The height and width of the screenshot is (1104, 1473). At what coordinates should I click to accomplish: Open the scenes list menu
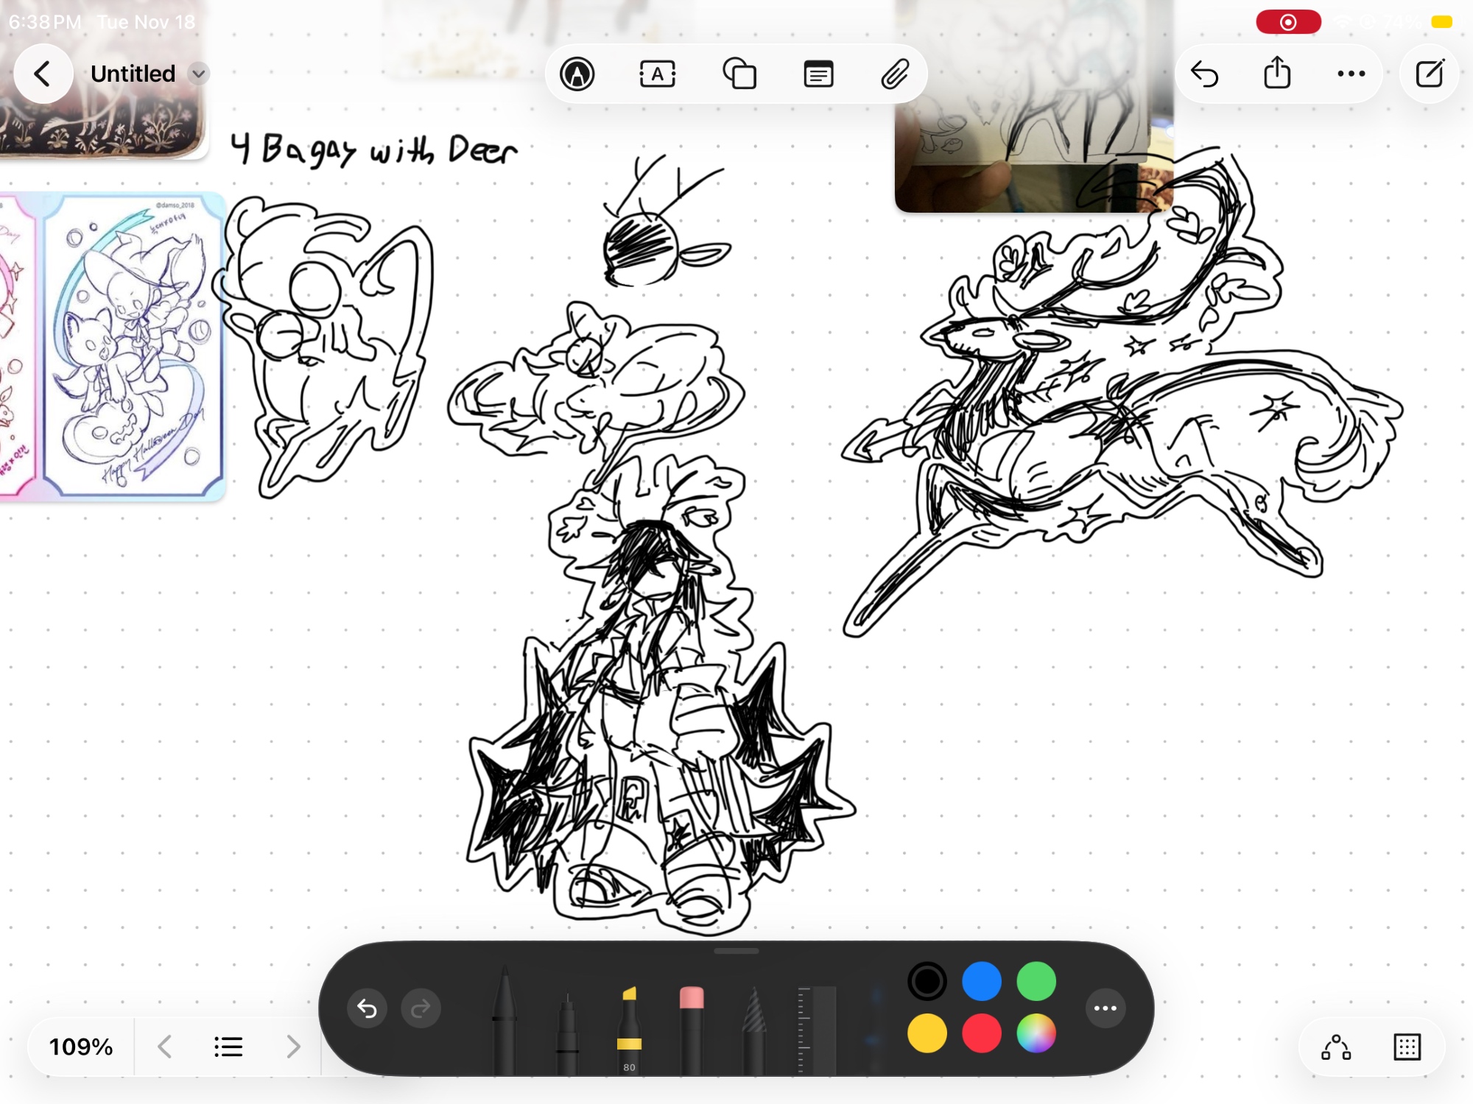(x=228, y=1047)
